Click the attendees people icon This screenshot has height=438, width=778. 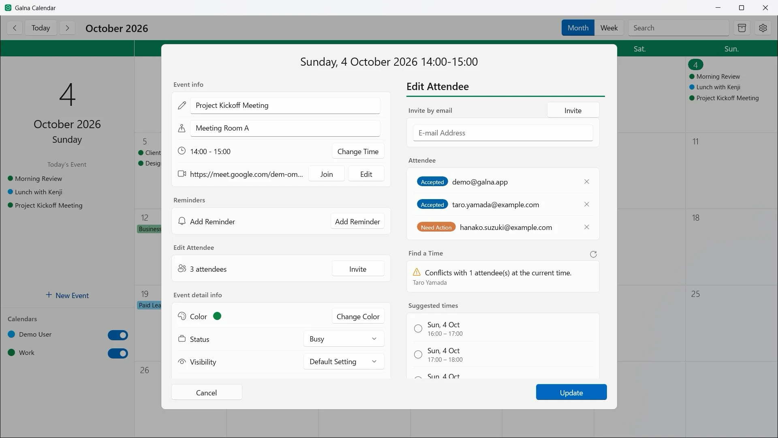tap(182, 268)
